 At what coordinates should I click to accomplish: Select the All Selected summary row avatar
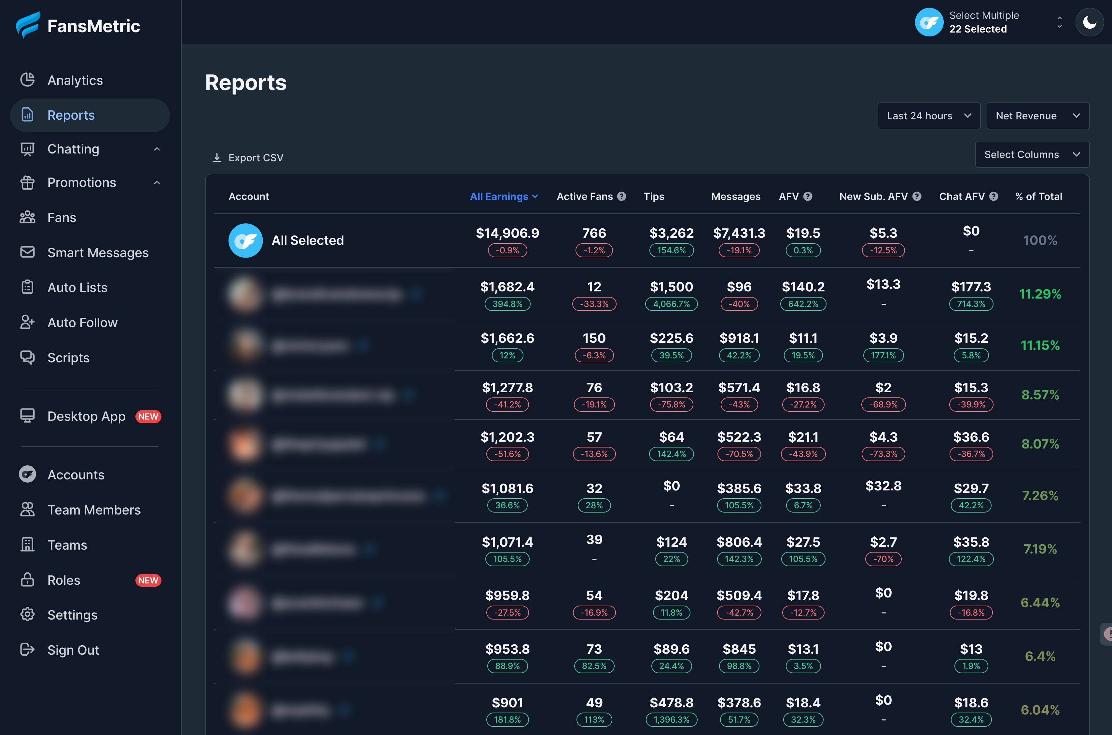point(245,240)
